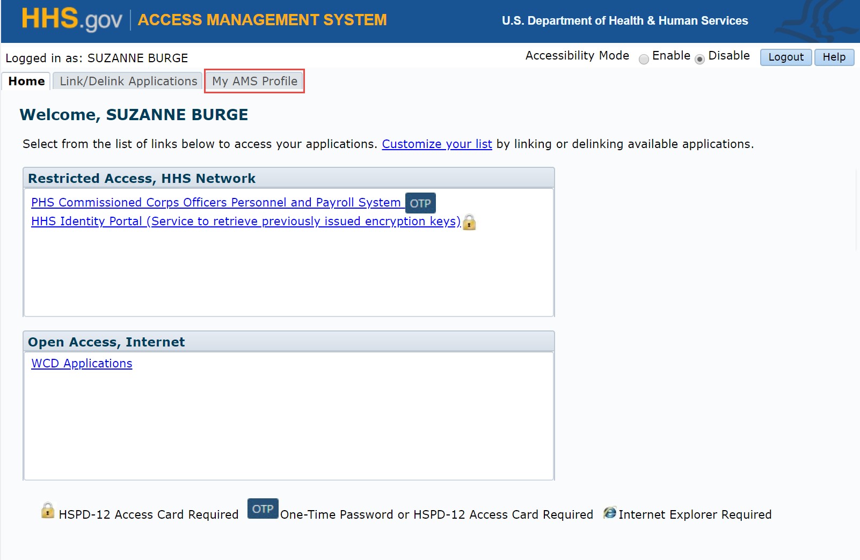Open the HHS Identity Portal link
860x560 pixels.
tap(246, 221)
